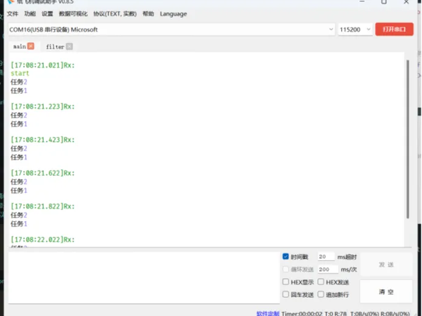Viewport: 422px width, 316px height.
Task: Maximize the serial debug window
Action: pyautogui.click(x=384, y=2)
